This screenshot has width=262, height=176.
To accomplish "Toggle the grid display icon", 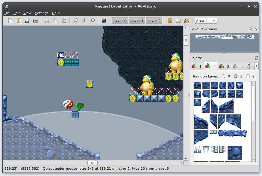I will (x=104, y=21).
